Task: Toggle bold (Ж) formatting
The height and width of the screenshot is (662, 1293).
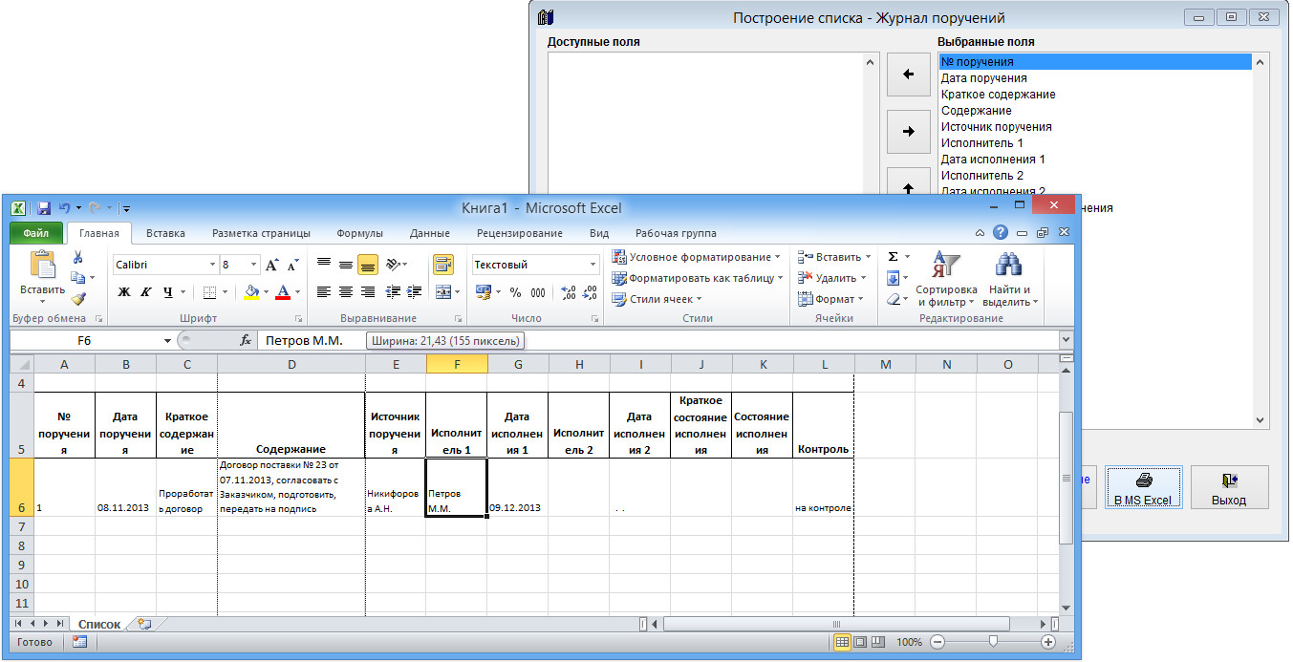Action: pos(123,292)
